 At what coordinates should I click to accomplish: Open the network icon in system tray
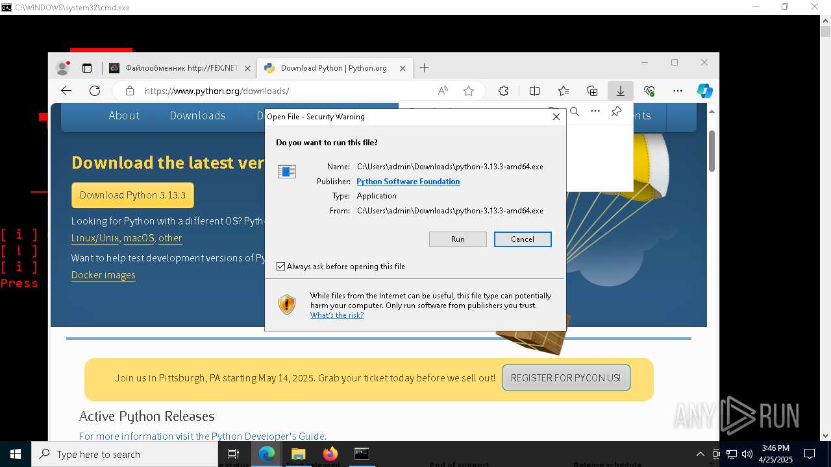(x=732, y=454)
